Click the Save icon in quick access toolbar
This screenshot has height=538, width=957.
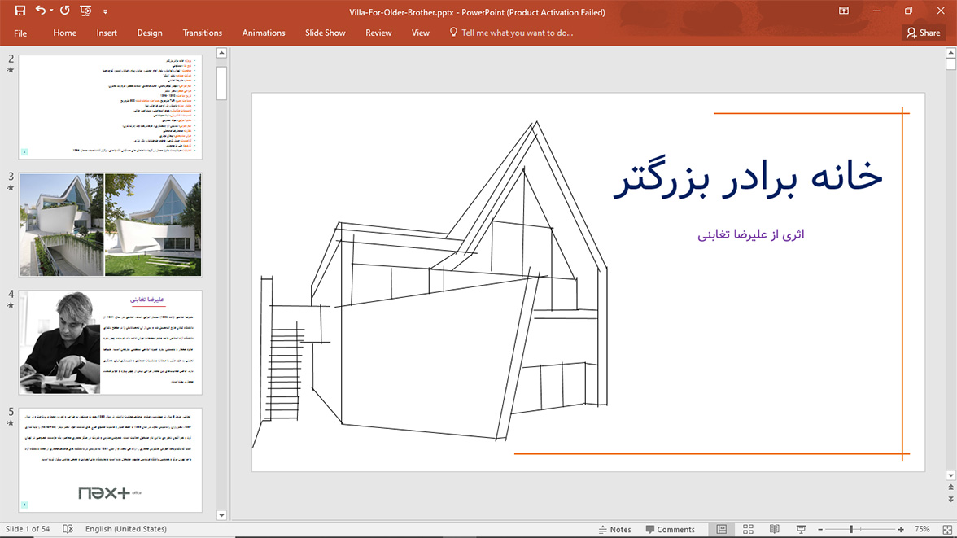[x=20, y=11]
